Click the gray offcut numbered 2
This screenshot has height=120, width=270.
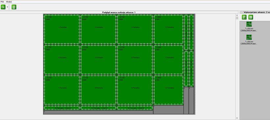(x=186, y=100)
